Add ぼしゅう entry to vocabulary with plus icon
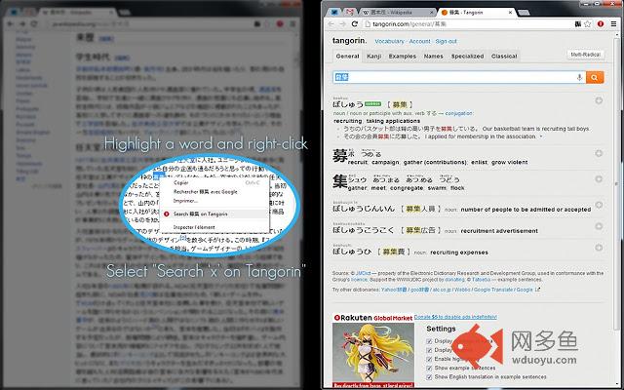 pyautogui.click(x=599, y=100)
